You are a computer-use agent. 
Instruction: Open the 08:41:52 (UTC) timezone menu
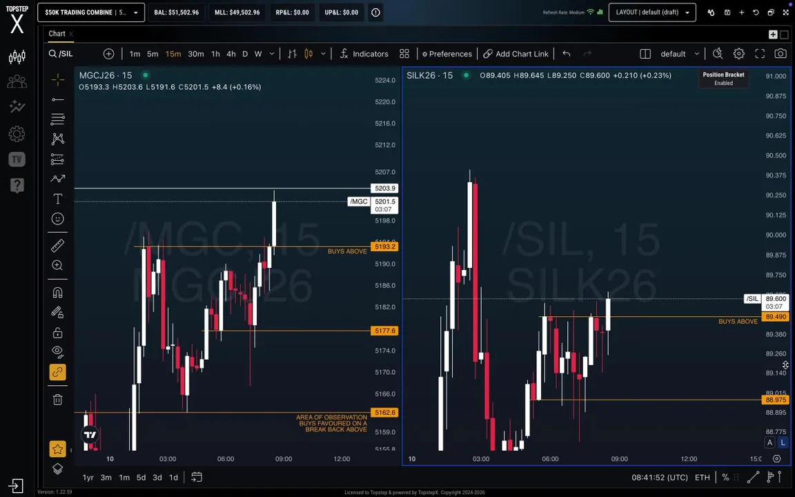pos(660,477)
